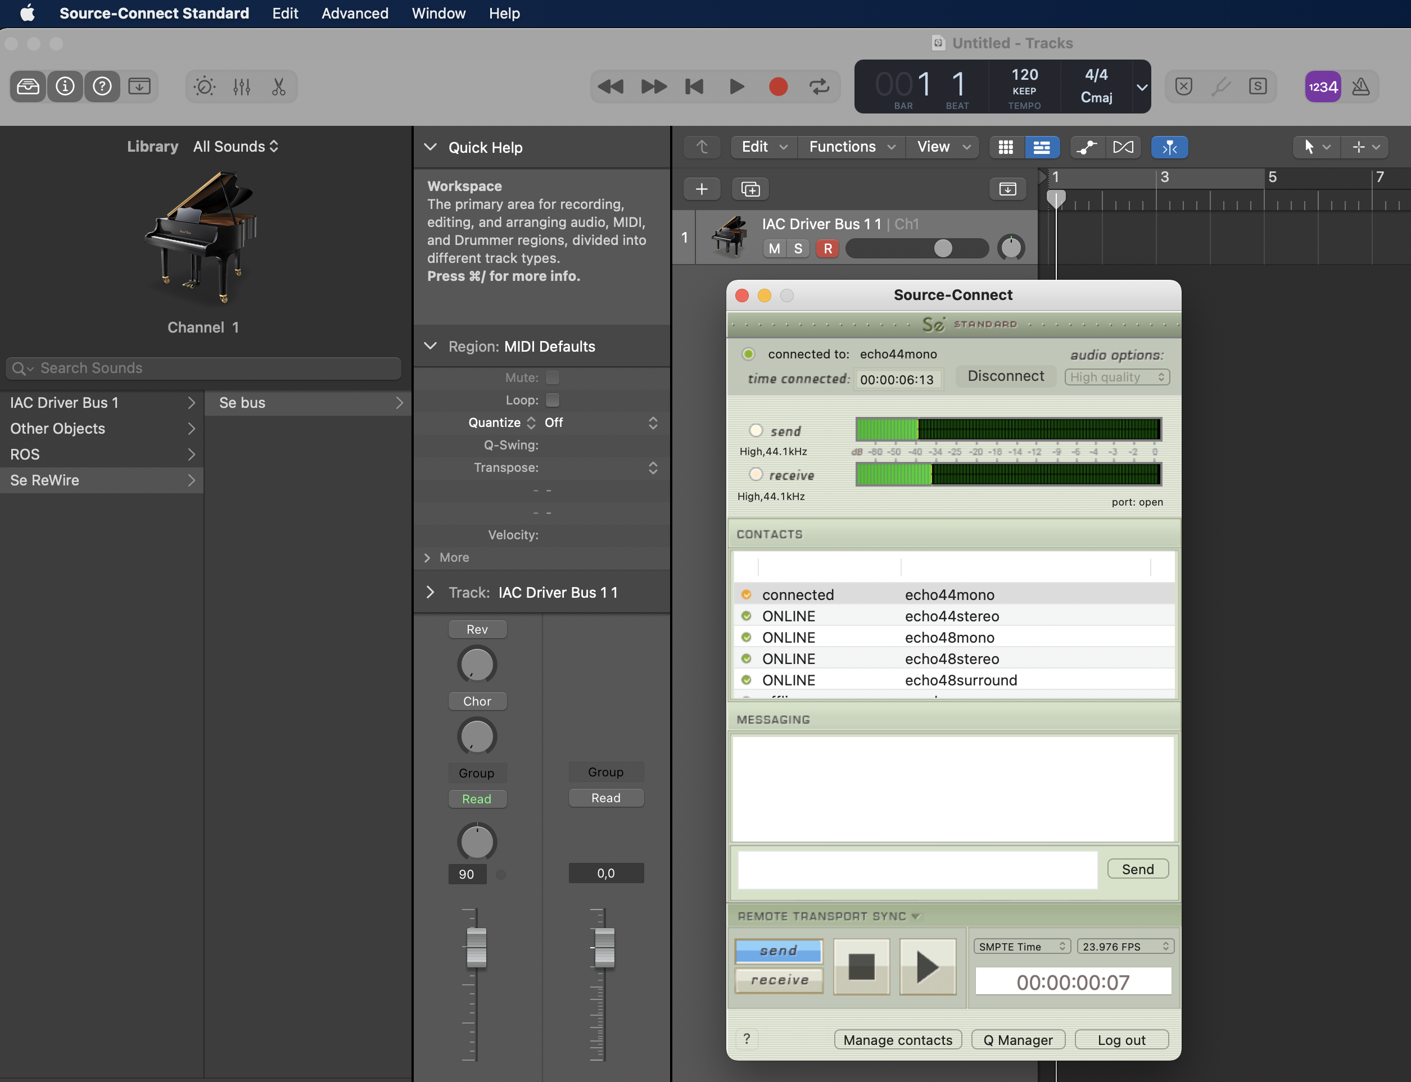Screen dimensions: 1411x1082
Task: Open the Mixer sliders icon
Action: point(242,87)
